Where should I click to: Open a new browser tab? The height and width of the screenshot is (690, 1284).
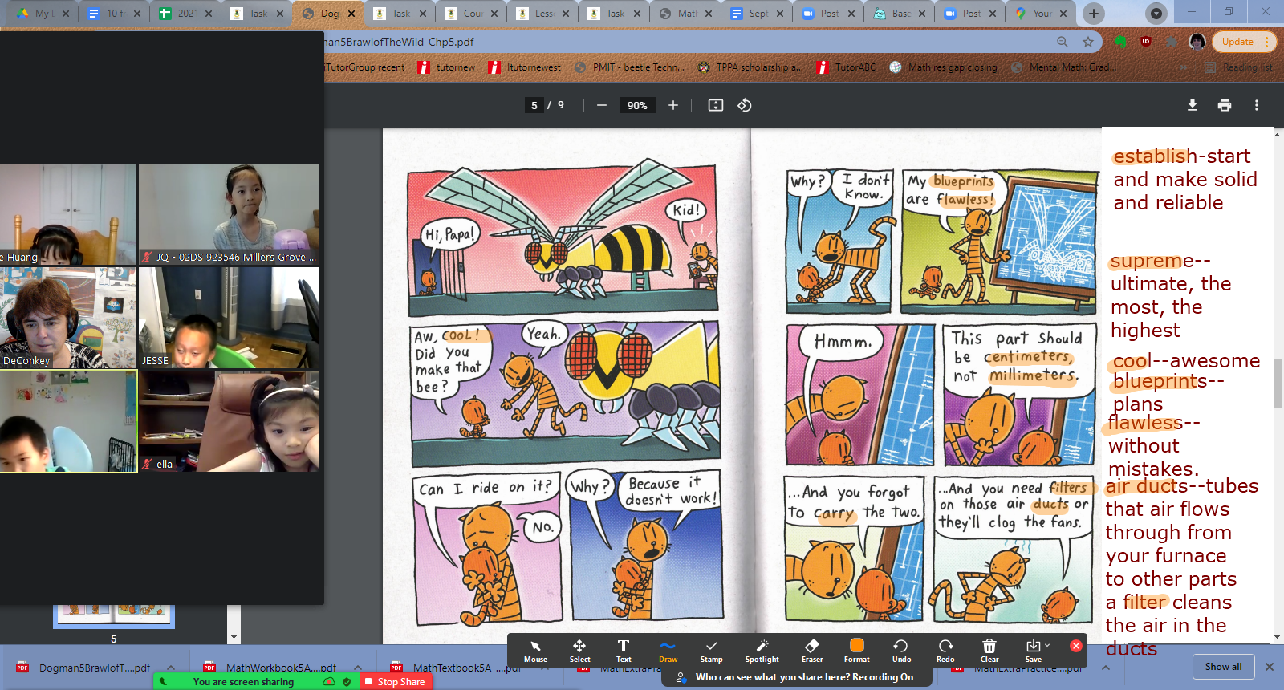(1093, 14)
